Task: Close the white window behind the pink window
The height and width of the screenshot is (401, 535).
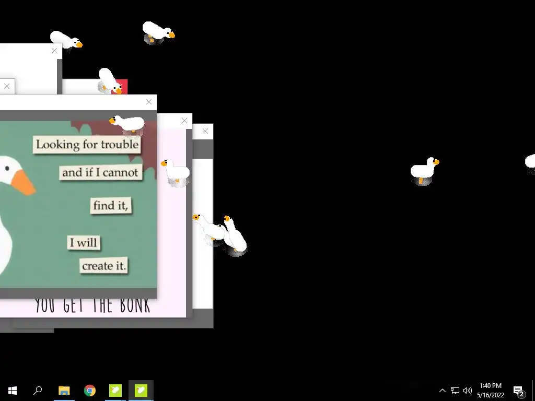Action: click(205, 131)
